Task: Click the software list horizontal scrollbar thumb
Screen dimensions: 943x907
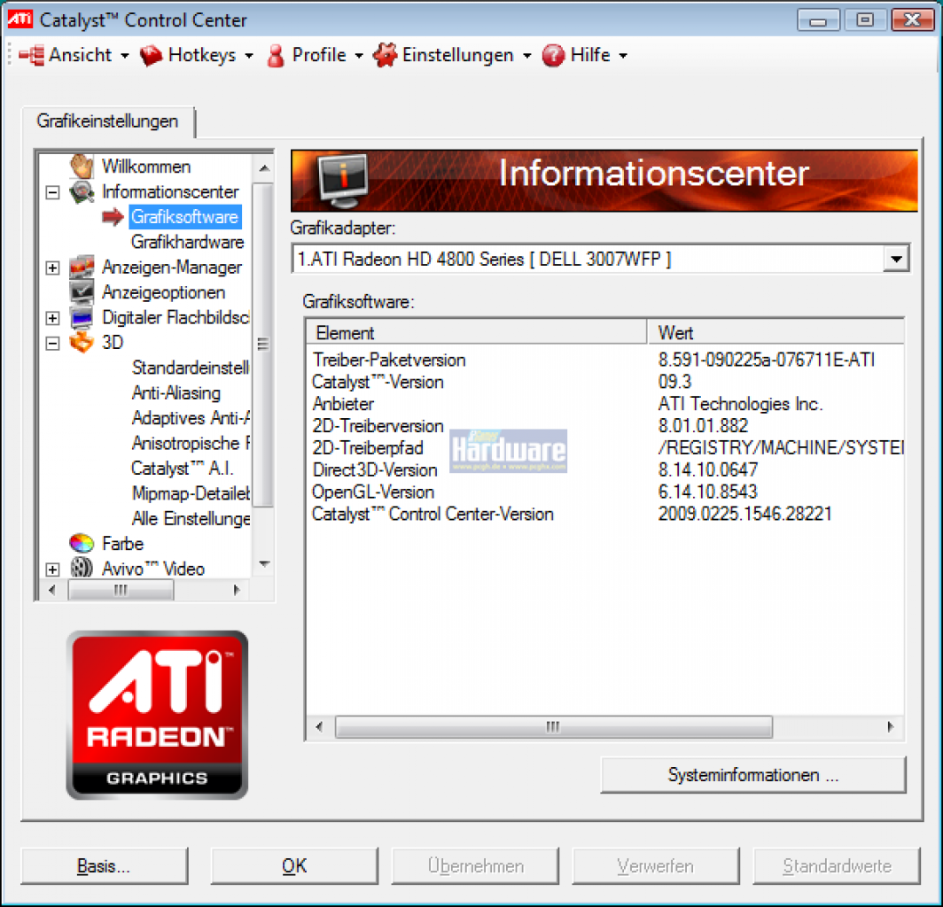Action: [553, 726]
